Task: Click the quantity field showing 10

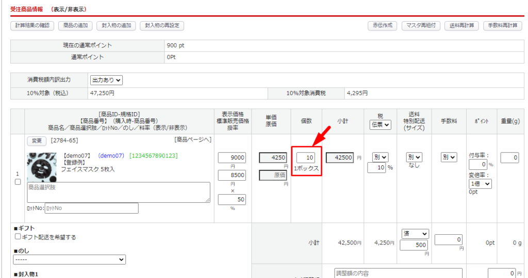Action: point(306,158)
